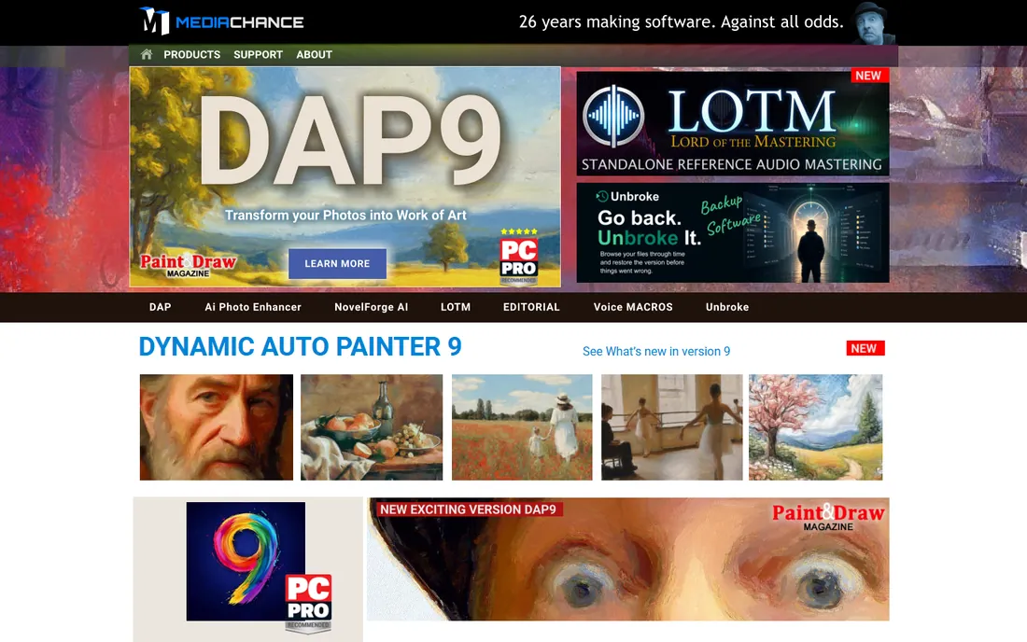Open the poppy field painting thumbnail
The image size is (1027, 642).
coord(522,426)
